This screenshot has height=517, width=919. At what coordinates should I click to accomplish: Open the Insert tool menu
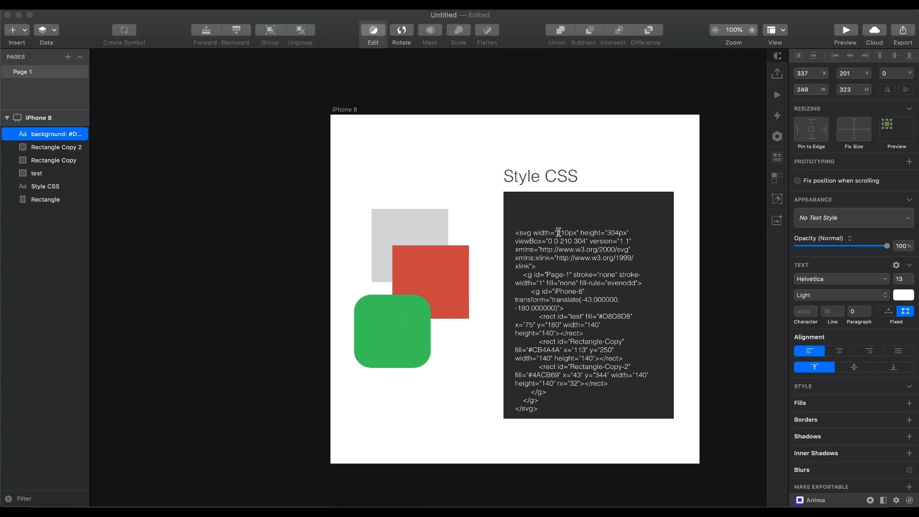[x=17, y=30]
